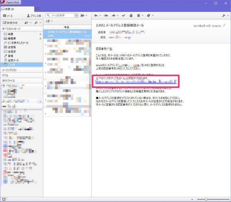Click the sidebar wrench settings icon
This screenshot has width=231, height=202.
[x=36, y=23]
